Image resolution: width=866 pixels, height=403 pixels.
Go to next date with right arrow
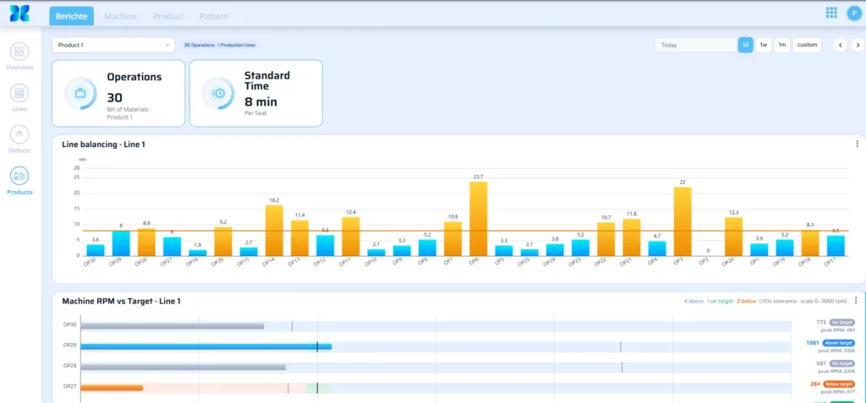pos(858,46)
